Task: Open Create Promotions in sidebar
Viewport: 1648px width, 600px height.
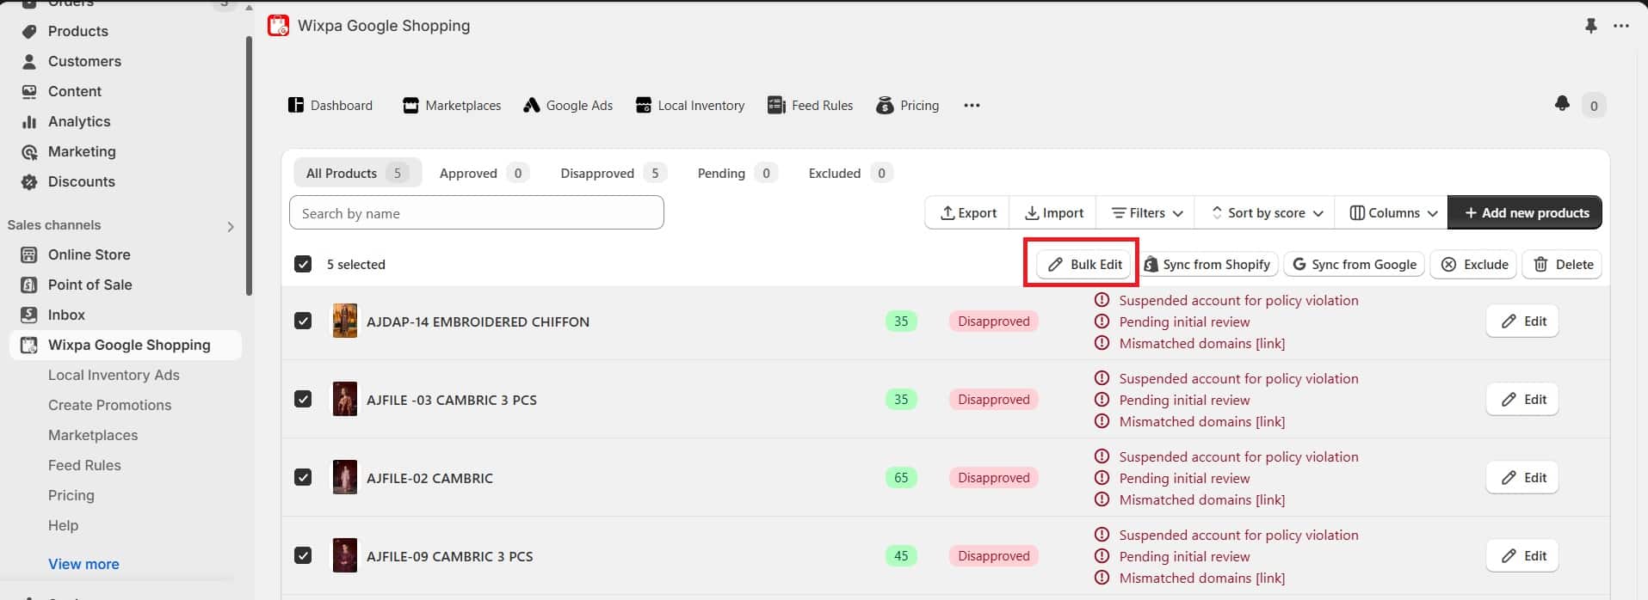Action: click(x=109, y=405)
